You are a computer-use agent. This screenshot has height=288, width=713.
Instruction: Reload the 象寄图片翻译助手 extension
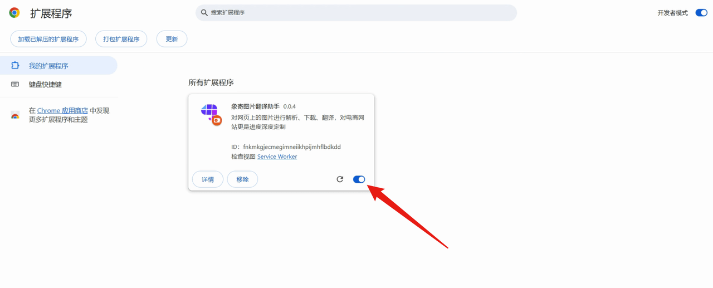coord(340,179)
